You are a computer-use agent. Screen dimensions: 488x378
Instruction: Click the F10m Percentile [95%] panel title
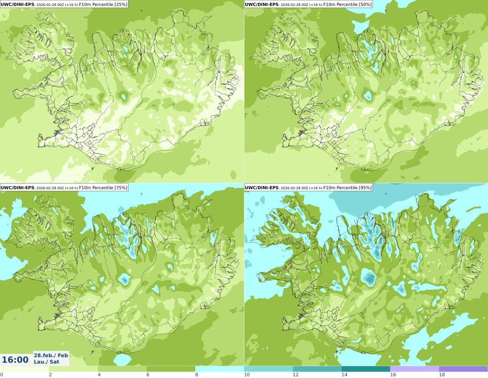point(309,188)
